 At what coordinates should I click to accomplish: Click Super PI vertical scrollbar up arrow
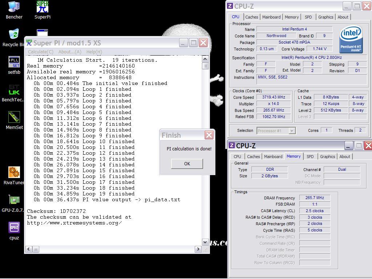pyautogui.click(x=205, y=59)
